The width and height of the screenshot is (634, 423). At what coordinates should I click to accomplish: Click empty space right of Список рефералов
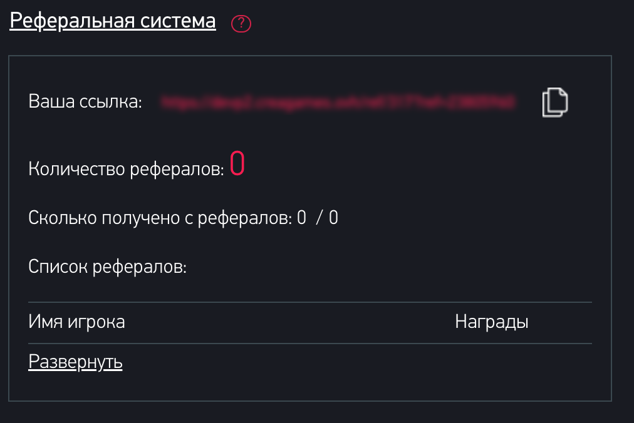[x=376, y=268]
